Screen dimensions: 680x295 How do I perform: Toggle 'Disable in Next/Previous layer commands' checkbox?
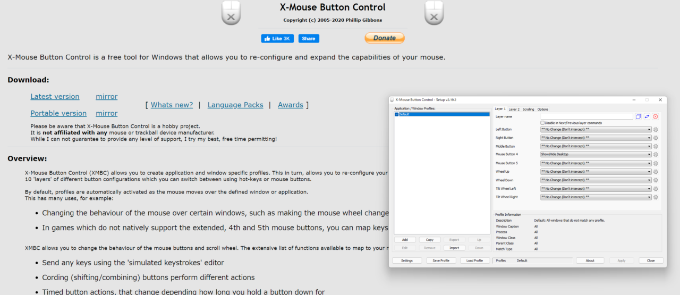(542, 123)
